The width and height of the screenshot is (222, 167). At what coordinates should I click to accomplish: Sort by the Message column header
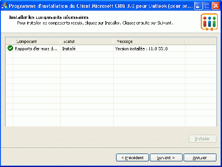click(149, 42)
